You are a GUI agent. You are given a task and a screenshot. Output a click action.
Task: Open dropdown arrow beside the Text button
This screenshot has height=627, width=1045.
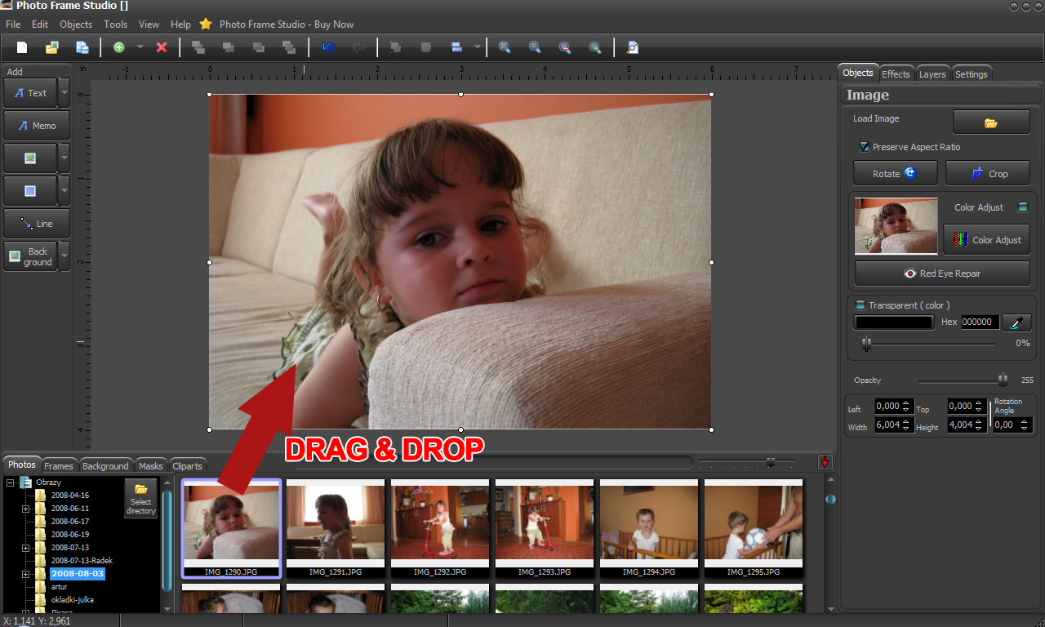coord(64,93)
